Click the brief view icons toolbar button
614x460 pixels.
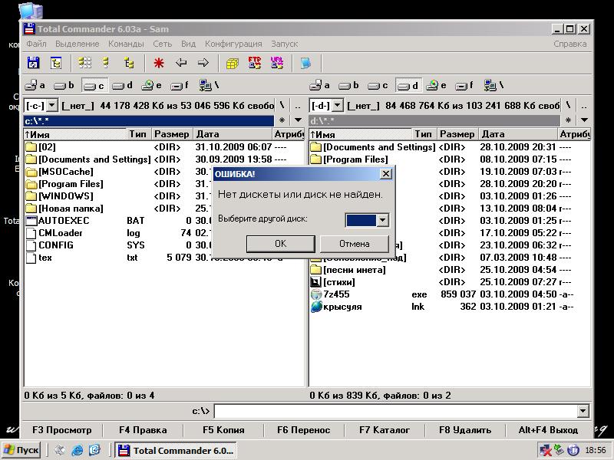click(x=84, y=63)
